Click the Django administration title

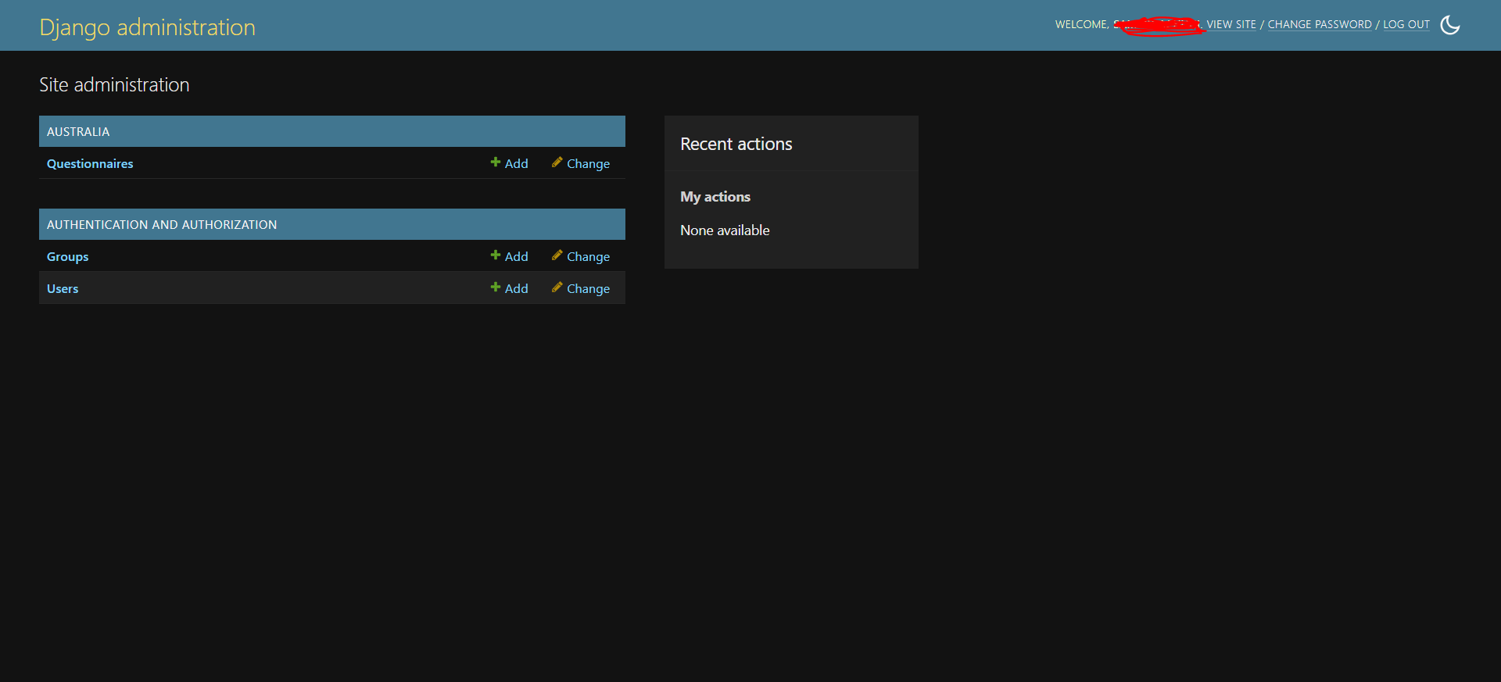[x=148, y=27]
